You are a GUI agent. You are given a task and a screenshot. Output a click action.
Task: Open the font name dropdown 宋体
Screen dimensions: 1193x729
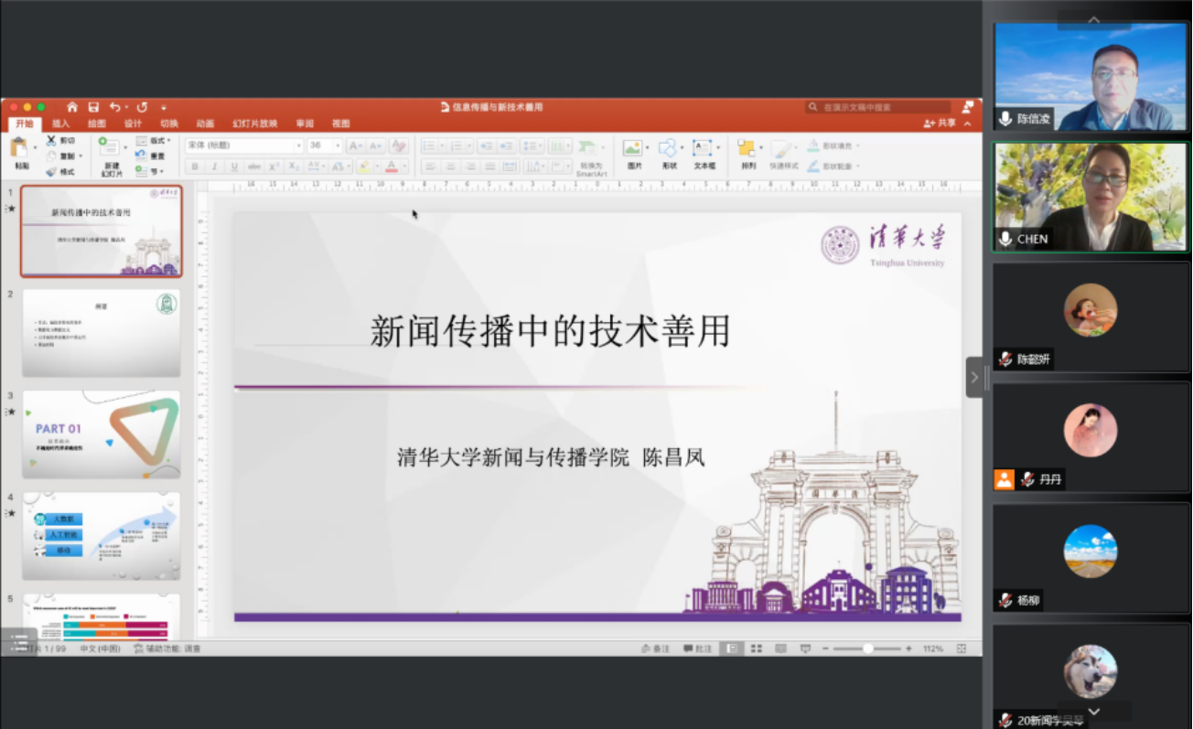[x=243, y=145]
